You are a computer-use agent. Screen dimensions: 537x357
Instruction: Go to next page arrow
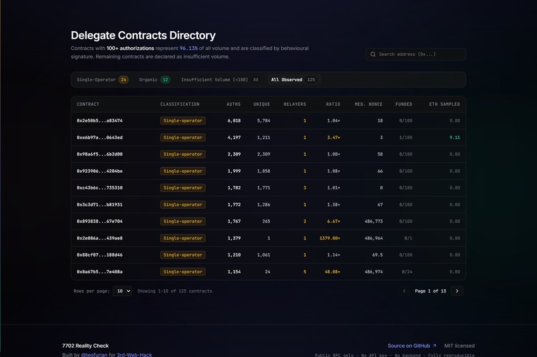(x=457, y=291)
